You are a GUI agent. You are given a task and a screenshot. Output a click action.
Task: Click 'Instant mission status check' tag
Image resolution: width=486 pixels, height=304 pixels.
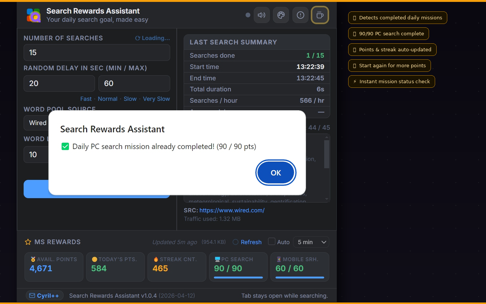[x=391, y=81]
